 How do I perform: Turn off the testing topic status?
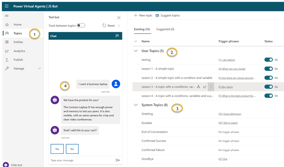269,60
